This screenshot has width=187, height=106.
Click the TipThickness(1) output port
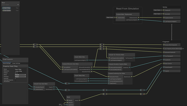coord(134,58)
